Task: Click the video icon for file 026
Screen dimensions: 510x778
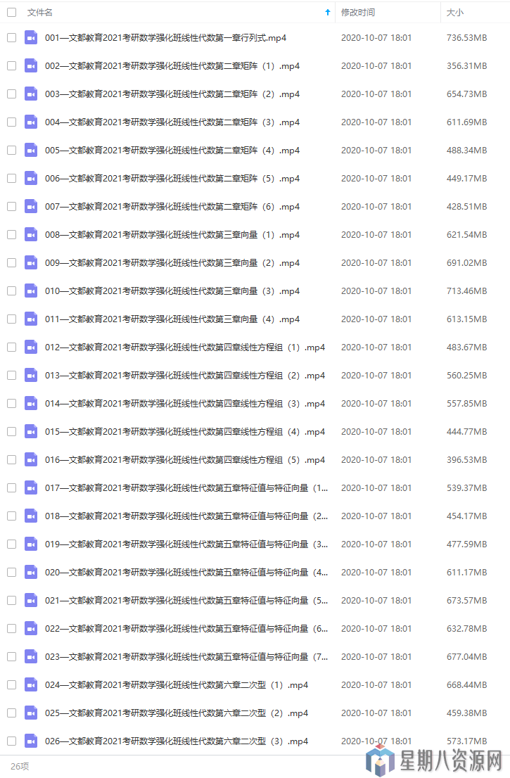Action: [x=30, y=741]
